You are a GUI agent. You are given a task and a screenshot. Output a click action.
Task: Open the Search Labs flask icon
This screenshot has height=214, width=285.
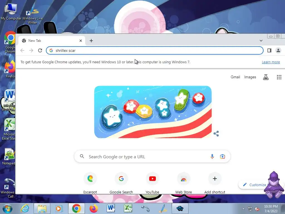point(266,77)
